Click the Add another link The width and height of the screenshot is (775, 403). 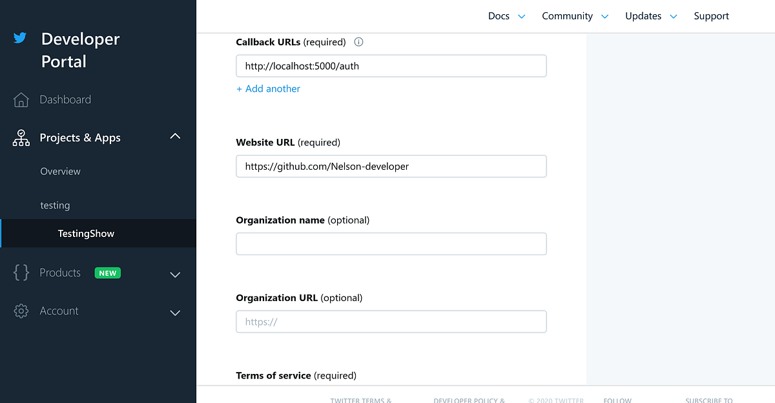268,88
